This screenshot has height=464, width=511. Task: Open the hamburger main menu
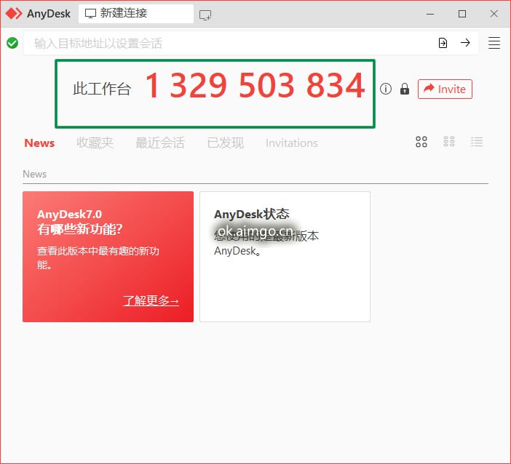coord(494,43)
